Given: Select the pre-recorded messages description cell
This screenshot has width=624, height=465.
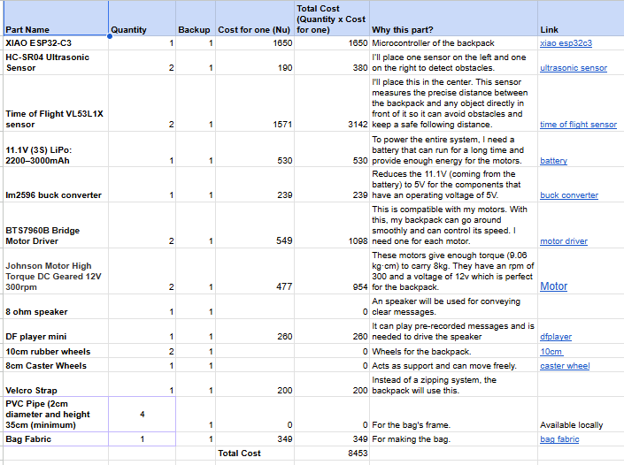Looking at the screenshot, I should point(453,331).
